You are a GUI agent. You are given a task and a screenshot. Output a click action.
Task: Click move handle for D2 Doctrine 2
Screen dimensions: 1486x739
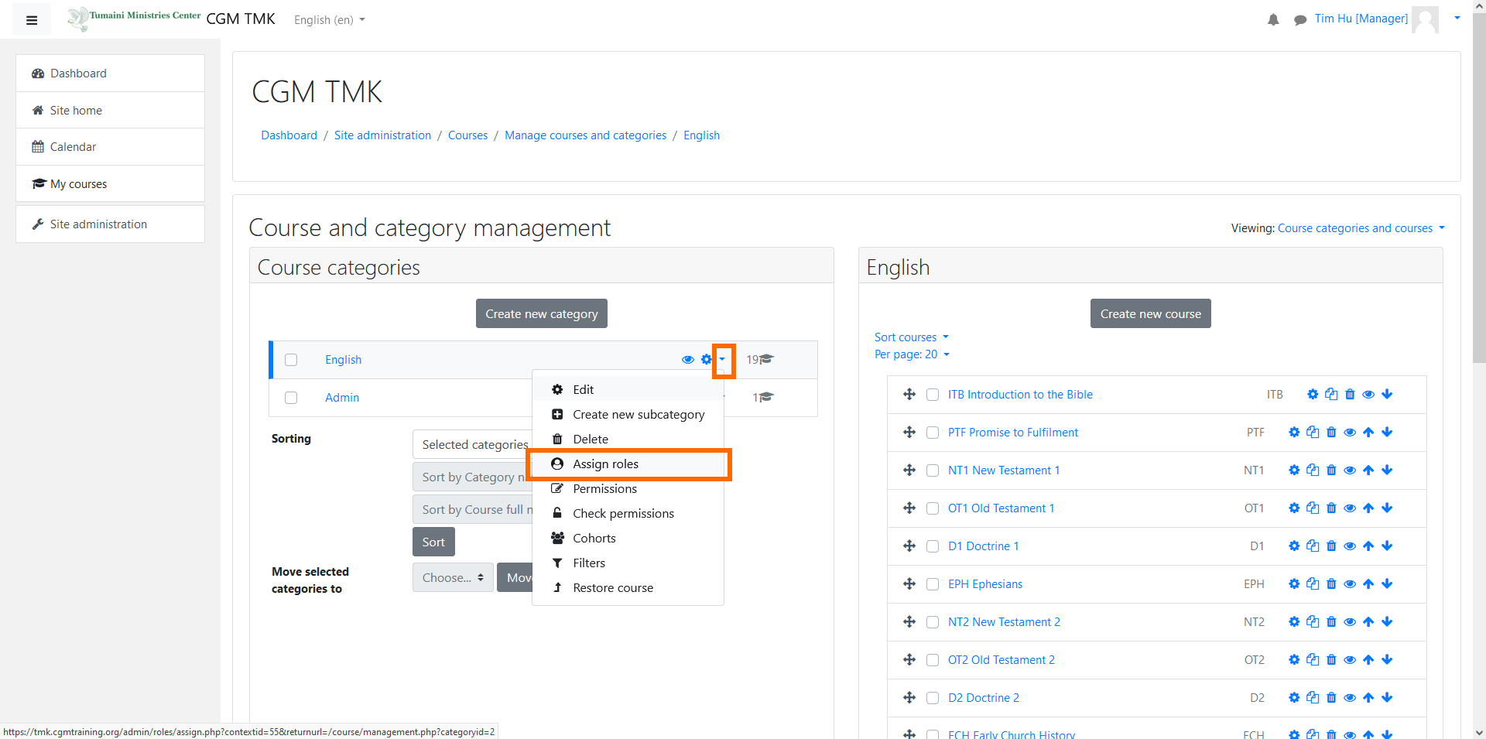coord(909,698)
